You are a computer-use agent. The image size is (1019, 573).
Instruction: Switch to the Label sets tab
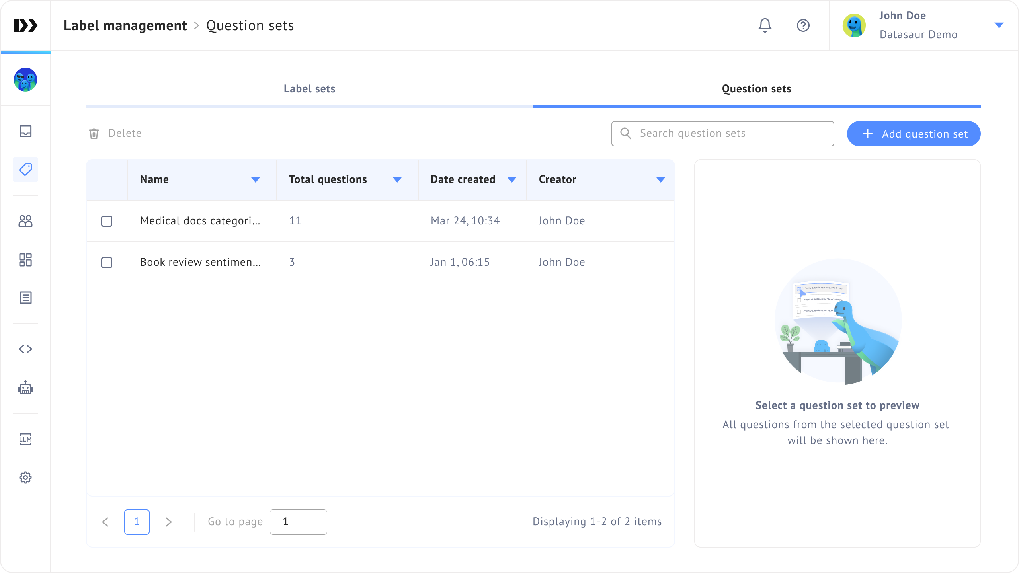point(309,89)
